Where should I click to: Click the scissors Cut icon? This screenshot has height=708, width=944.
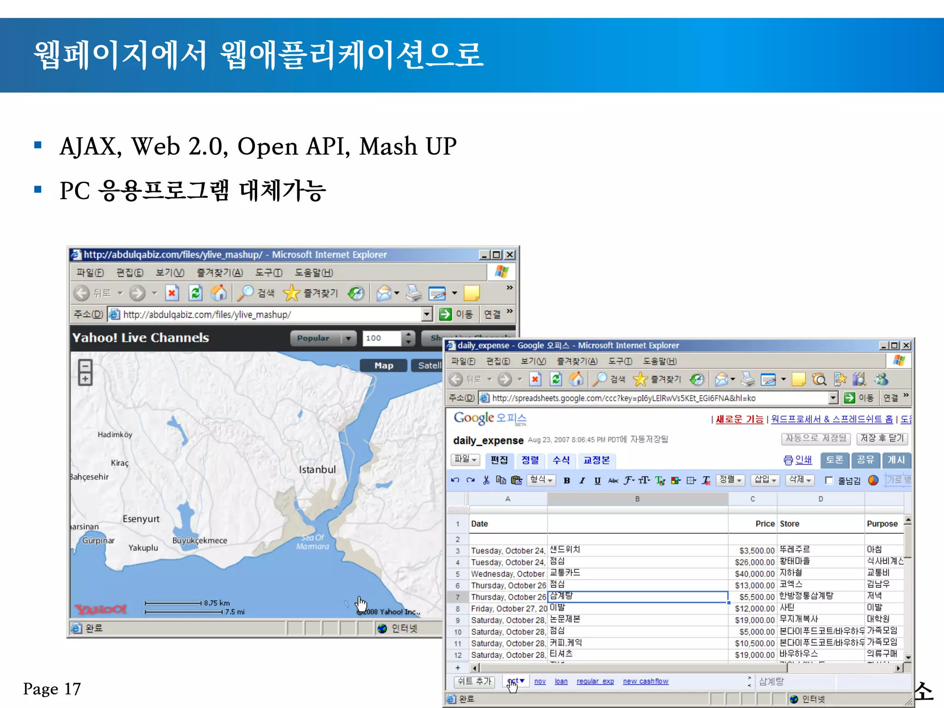(486, 480)
